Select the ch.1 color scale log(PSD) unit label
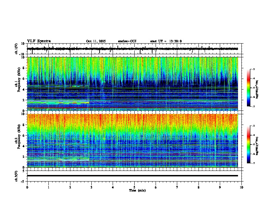The image size is (272, 210). [257, 90]
